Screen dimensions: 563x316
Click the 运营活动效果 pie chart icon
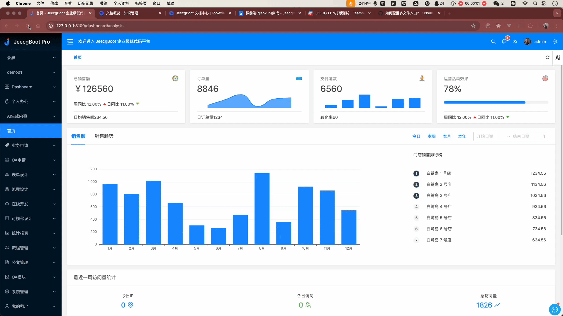coord(546,78)
